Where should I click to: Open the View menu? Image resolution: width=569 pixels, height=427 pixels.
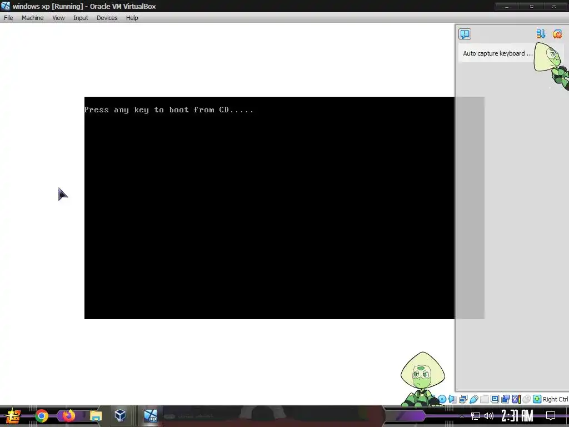[58, 18]
